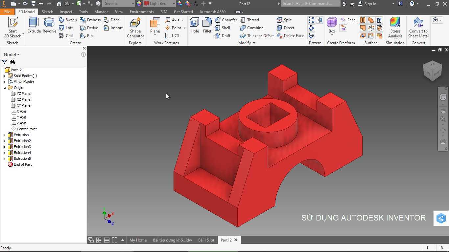This screenshot has width=449, height=252.
Task: Switch to the Inspect ribbon tab
Action: [x=66, y=11]
